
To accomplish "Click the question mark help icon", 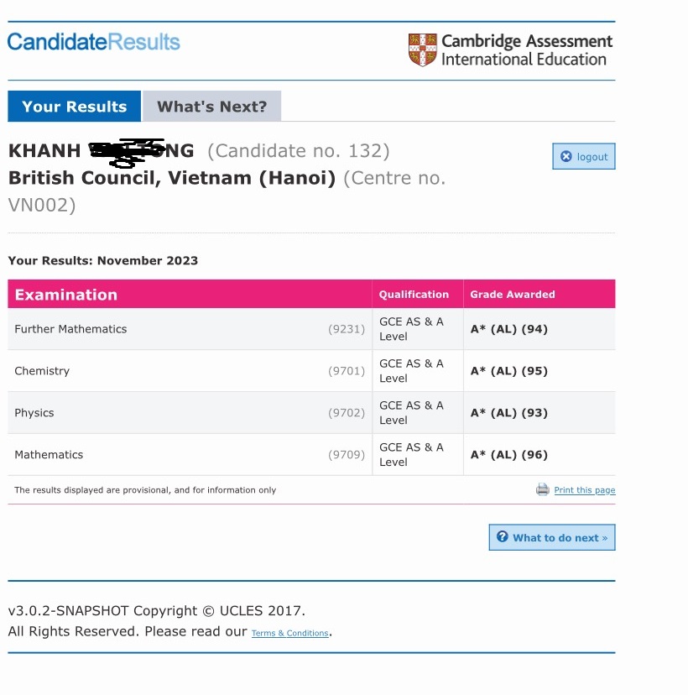I will pyautogui.click(x=502, y=537).
